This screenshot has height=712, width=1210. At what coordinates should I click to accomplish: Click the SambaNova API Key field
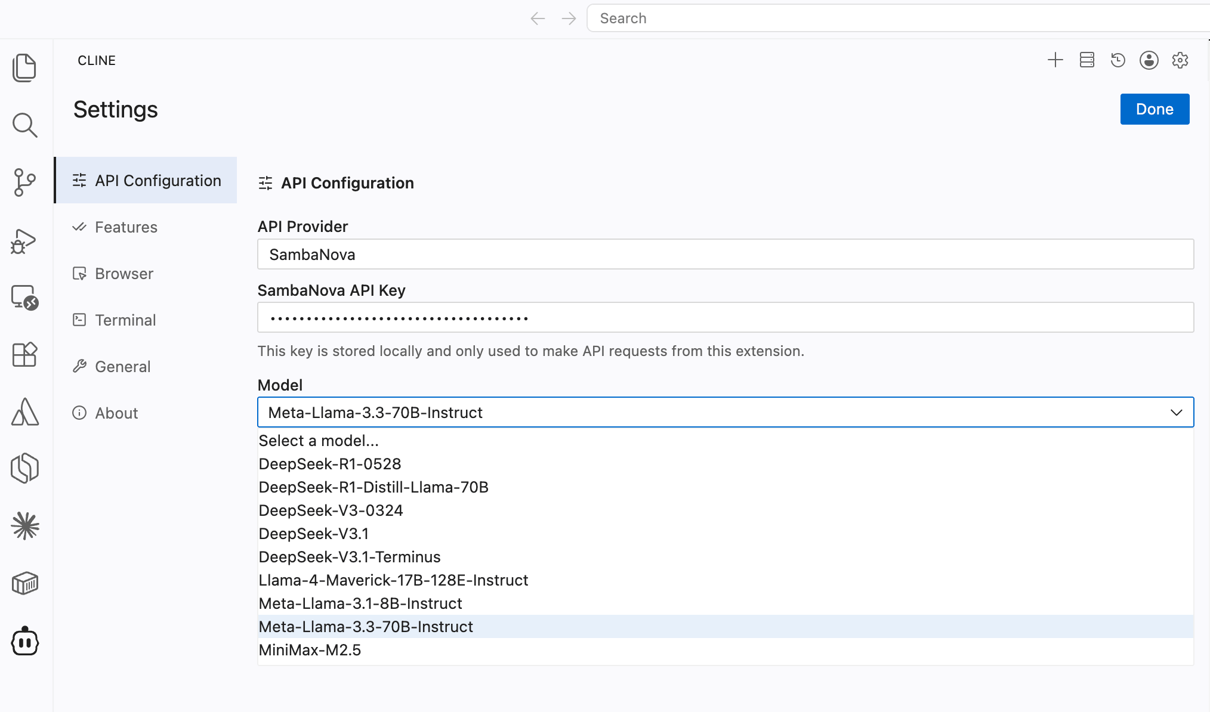[x=726, y=317]
